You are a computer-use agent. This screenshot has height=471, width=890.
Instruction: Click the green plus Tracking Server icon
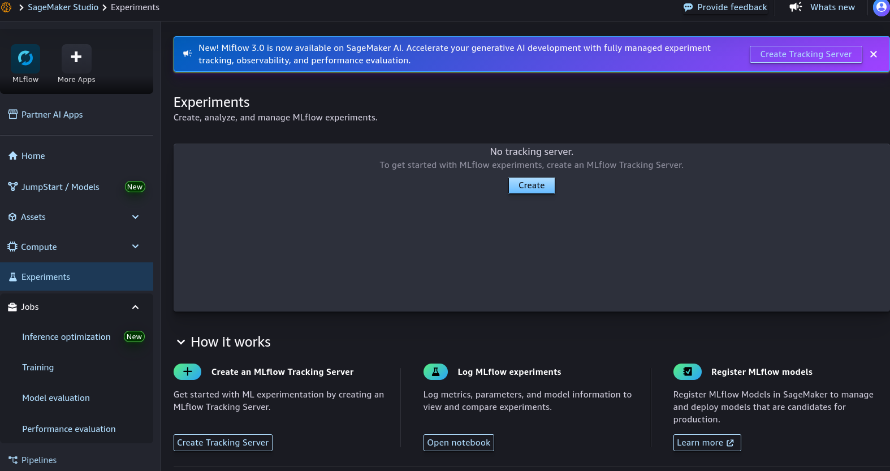click(x=188, y=371)
